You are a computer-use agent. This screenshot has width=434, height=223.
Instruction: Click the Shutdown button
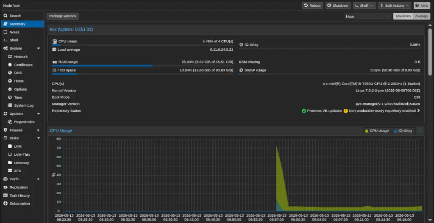point(338,6)
